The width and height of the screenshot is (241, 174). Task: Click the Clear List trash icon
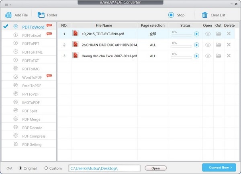tap(205, 15)
